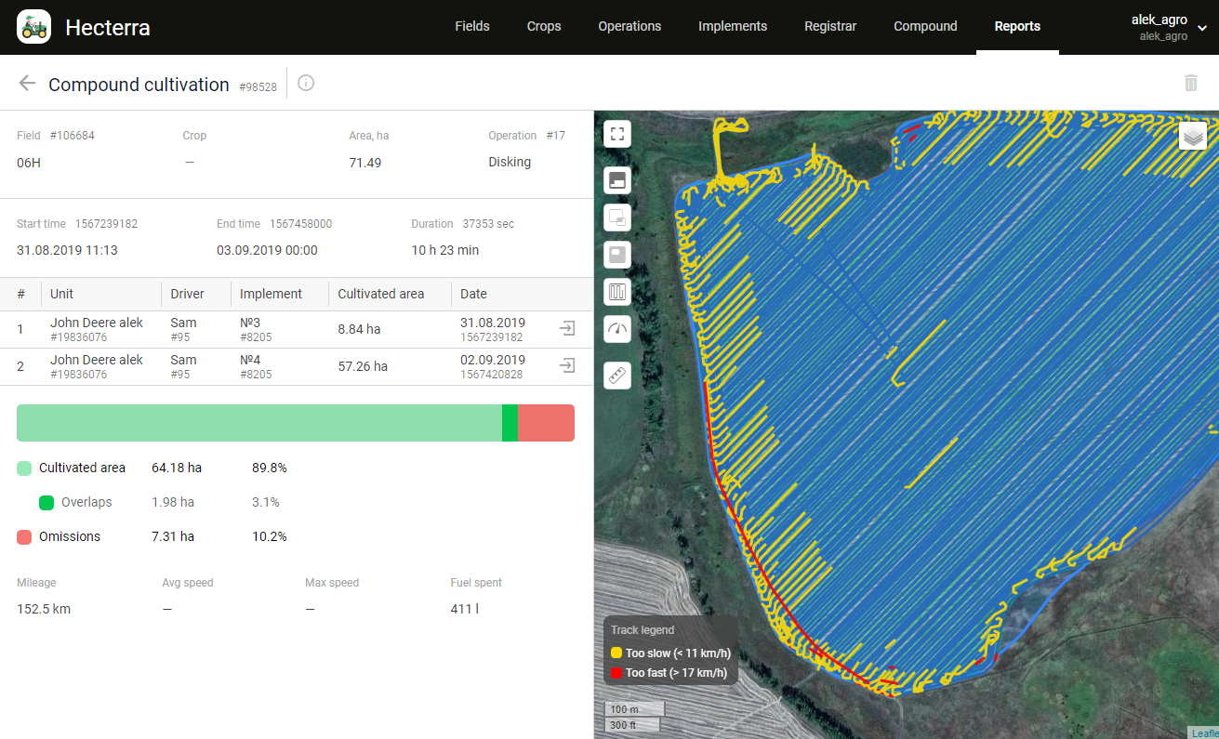Open the map layers switcher
Viewport: 1219px width, 739px height.
point(1193,136)
